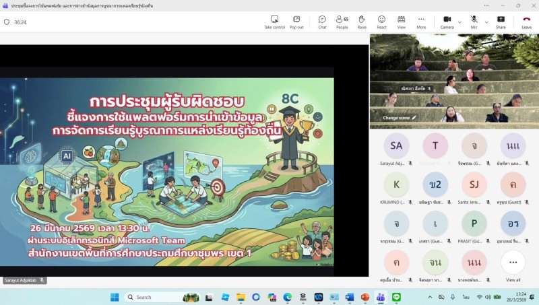Show the People participant list
Viewport: 539px width, 305px height.
pyautogui.click(x=342, y=21)
